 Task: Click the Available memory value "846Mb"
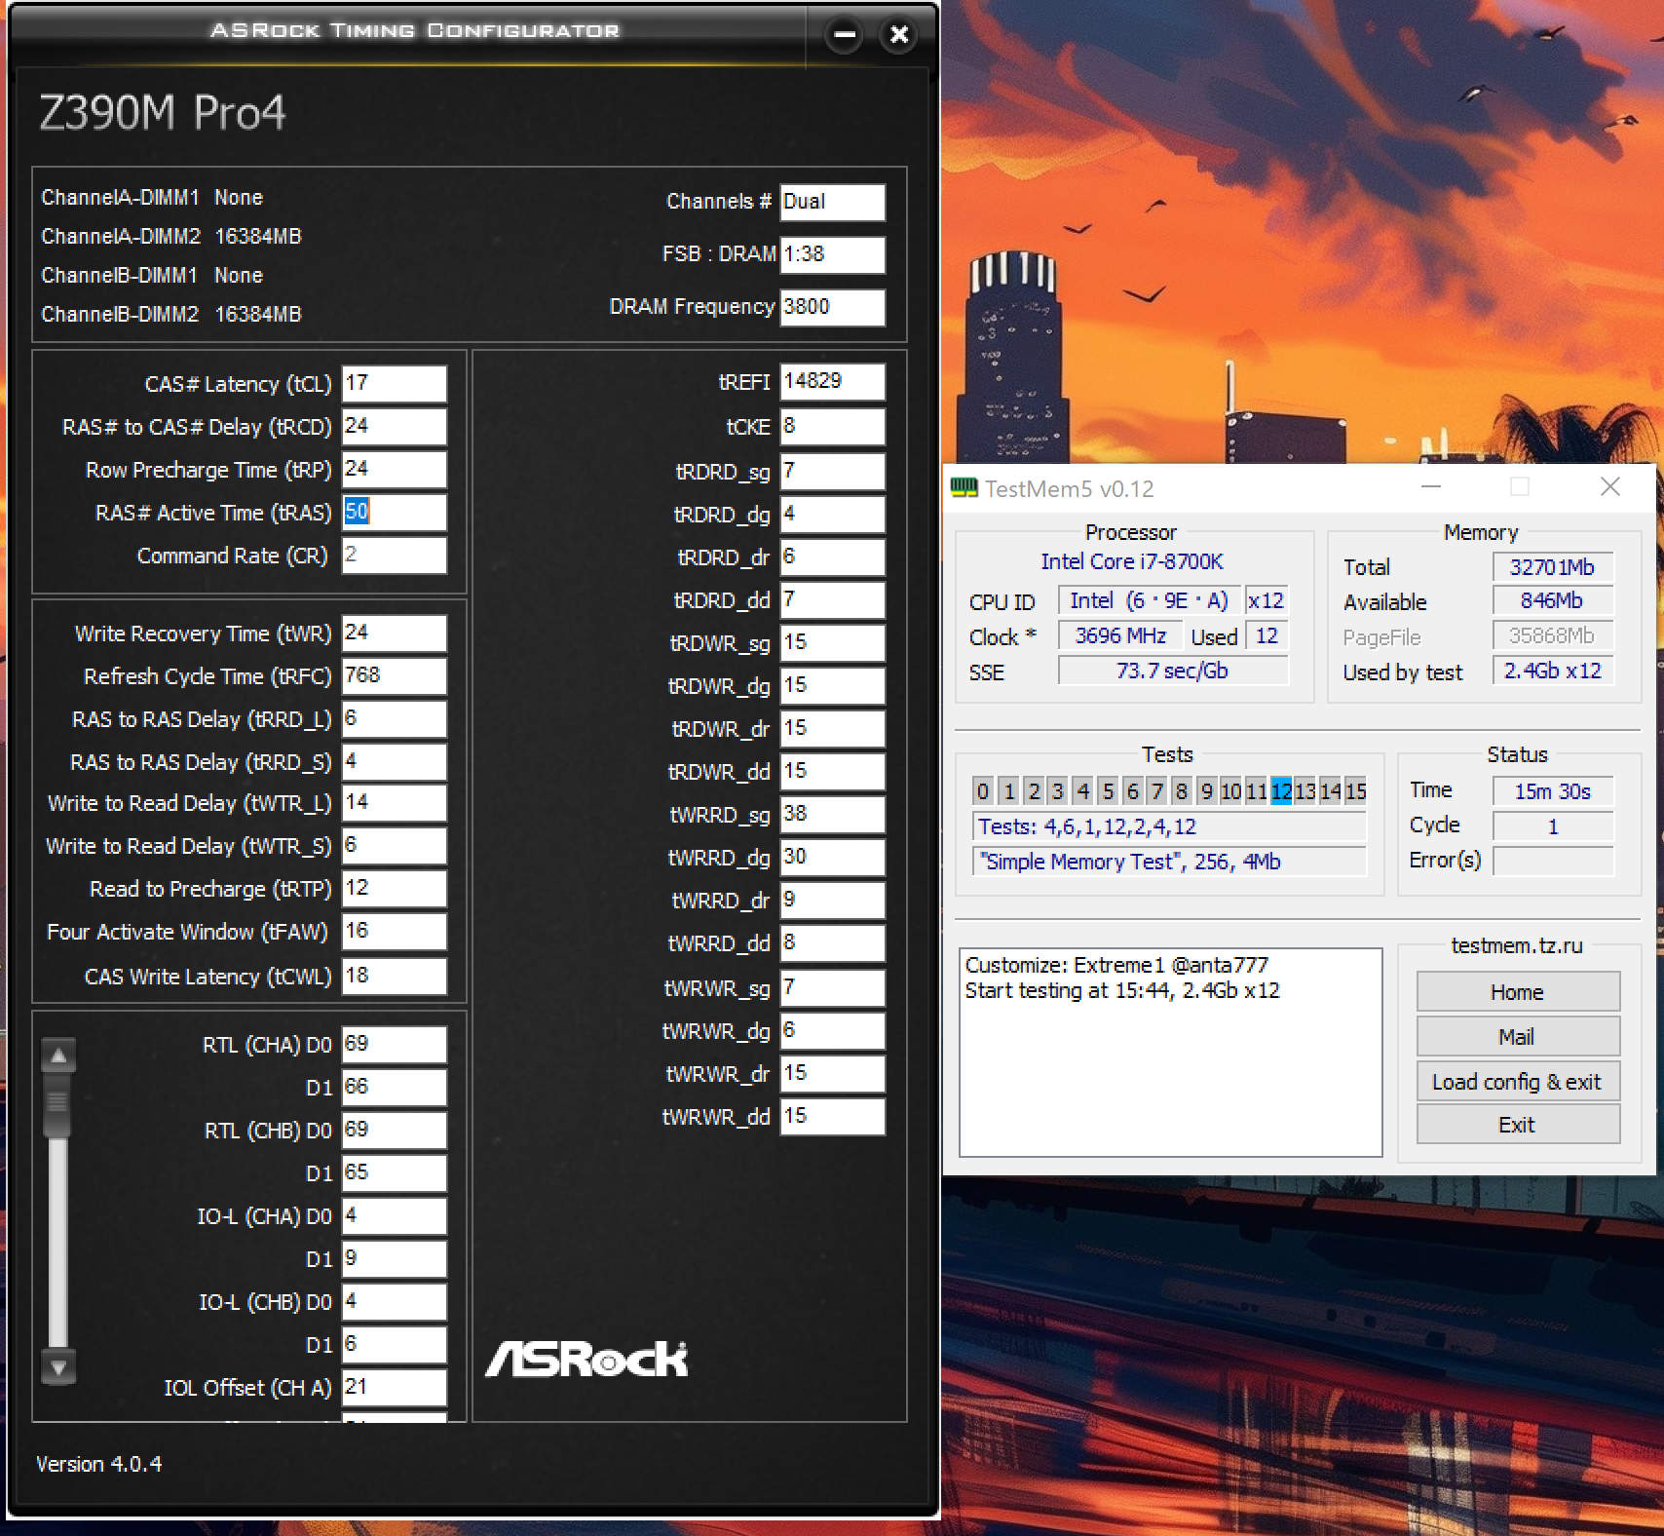tap(1553, 601)
